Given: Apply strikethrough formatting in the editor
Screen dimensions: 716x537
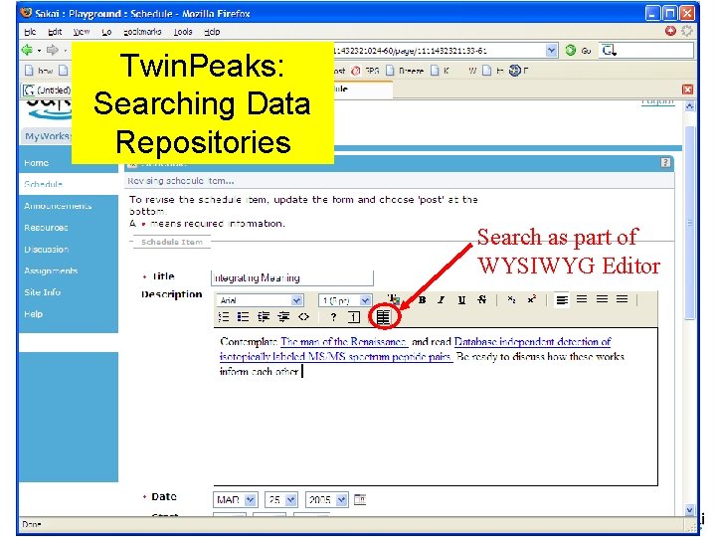Looking at the screenshot, I should pyautogui.click(x=481, y=300).
